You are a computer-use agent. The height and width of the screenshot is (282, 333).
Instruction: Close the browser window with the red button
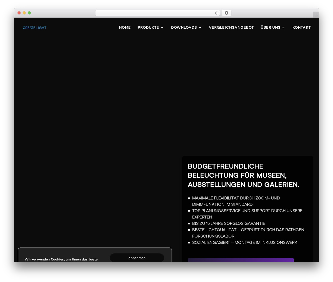(x=19, y=13)
